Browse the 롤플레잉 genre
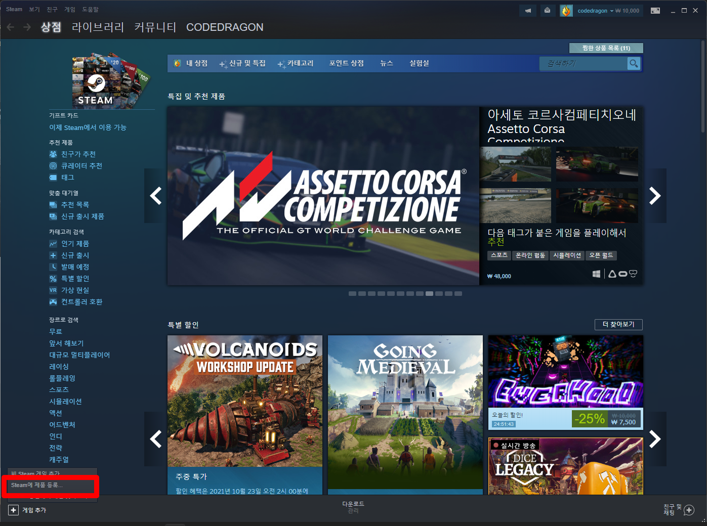Screen dimensions: 707x526 [62, 378]
